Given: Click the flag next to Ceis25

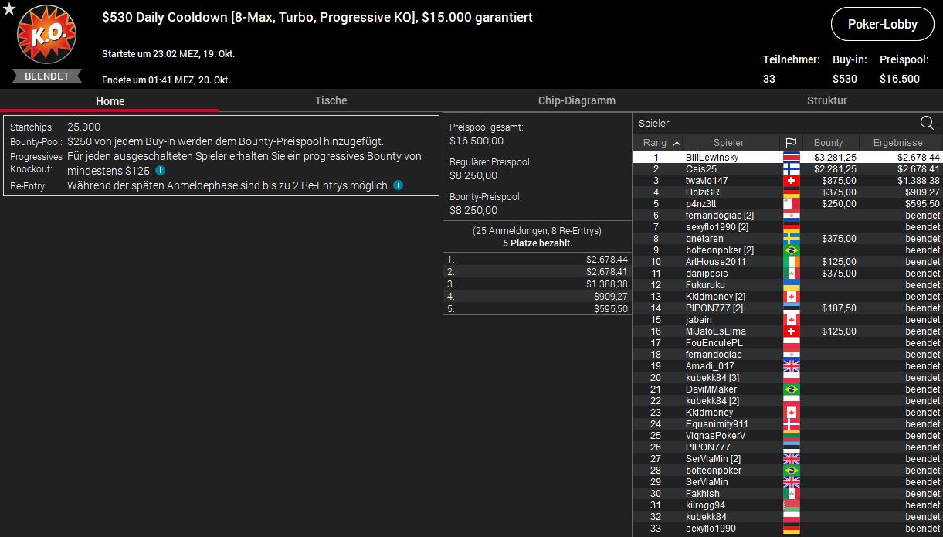Looking at the screenshot, I should 791,169.
